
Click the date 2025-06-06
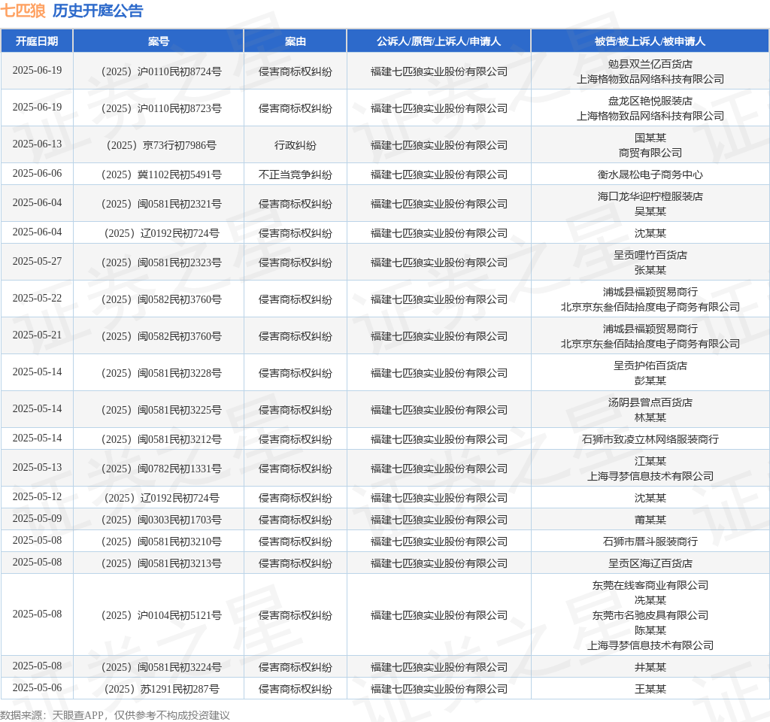point(38,174)
